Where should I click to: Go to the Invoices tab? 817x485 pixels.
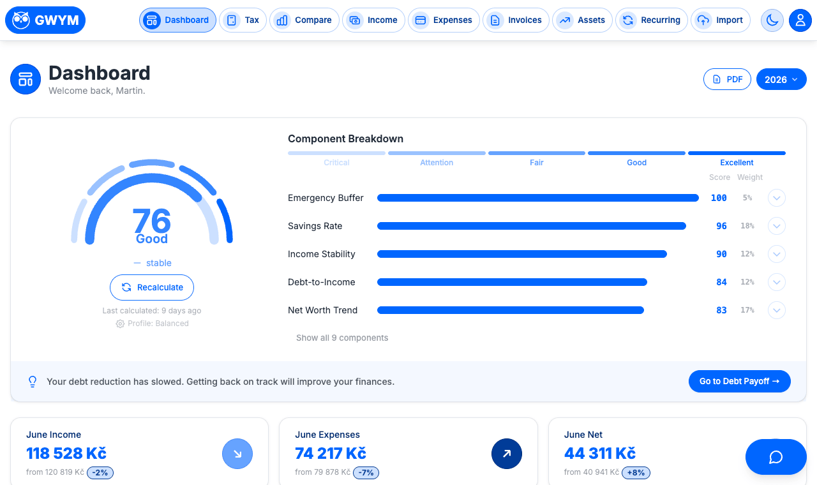click(x=516, y=20)
